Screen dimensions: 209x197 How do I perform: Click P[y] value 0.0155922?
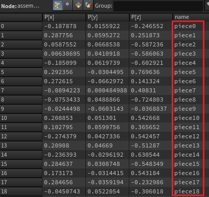tap(104, 26)
